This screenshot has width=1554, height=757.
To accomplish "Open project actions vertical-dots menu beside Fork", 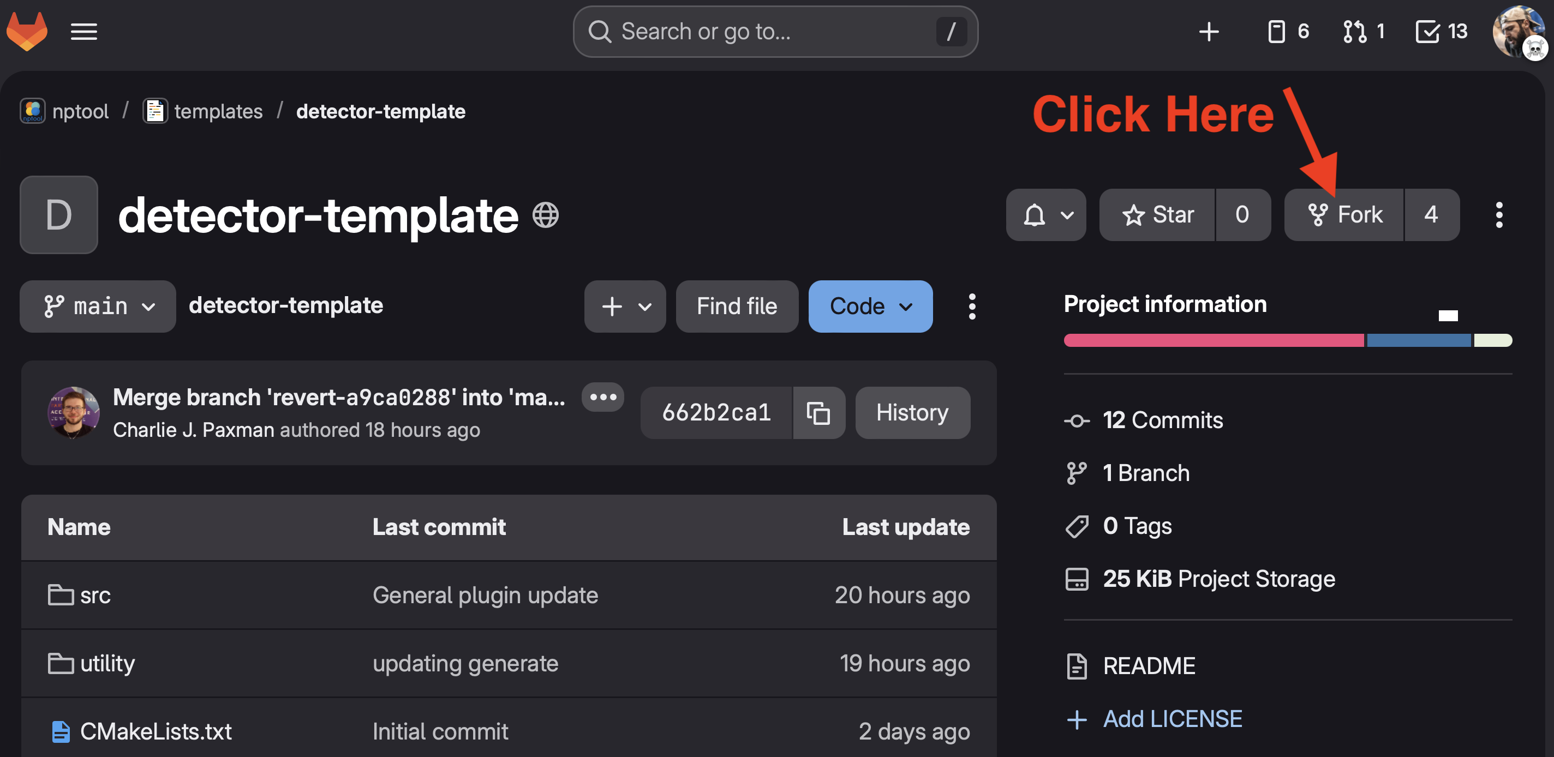I will pos(1498,215).
